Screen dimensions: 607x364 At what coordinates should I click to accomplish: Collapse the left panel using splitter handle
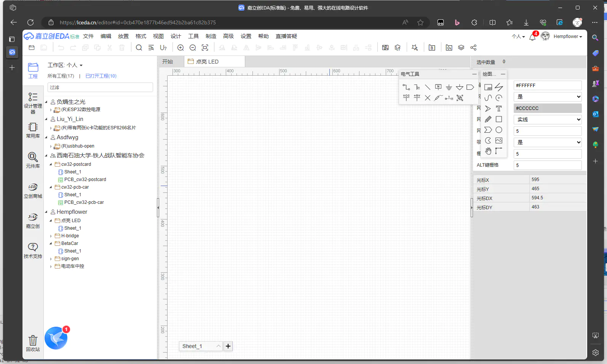click(x=158, y=207)
